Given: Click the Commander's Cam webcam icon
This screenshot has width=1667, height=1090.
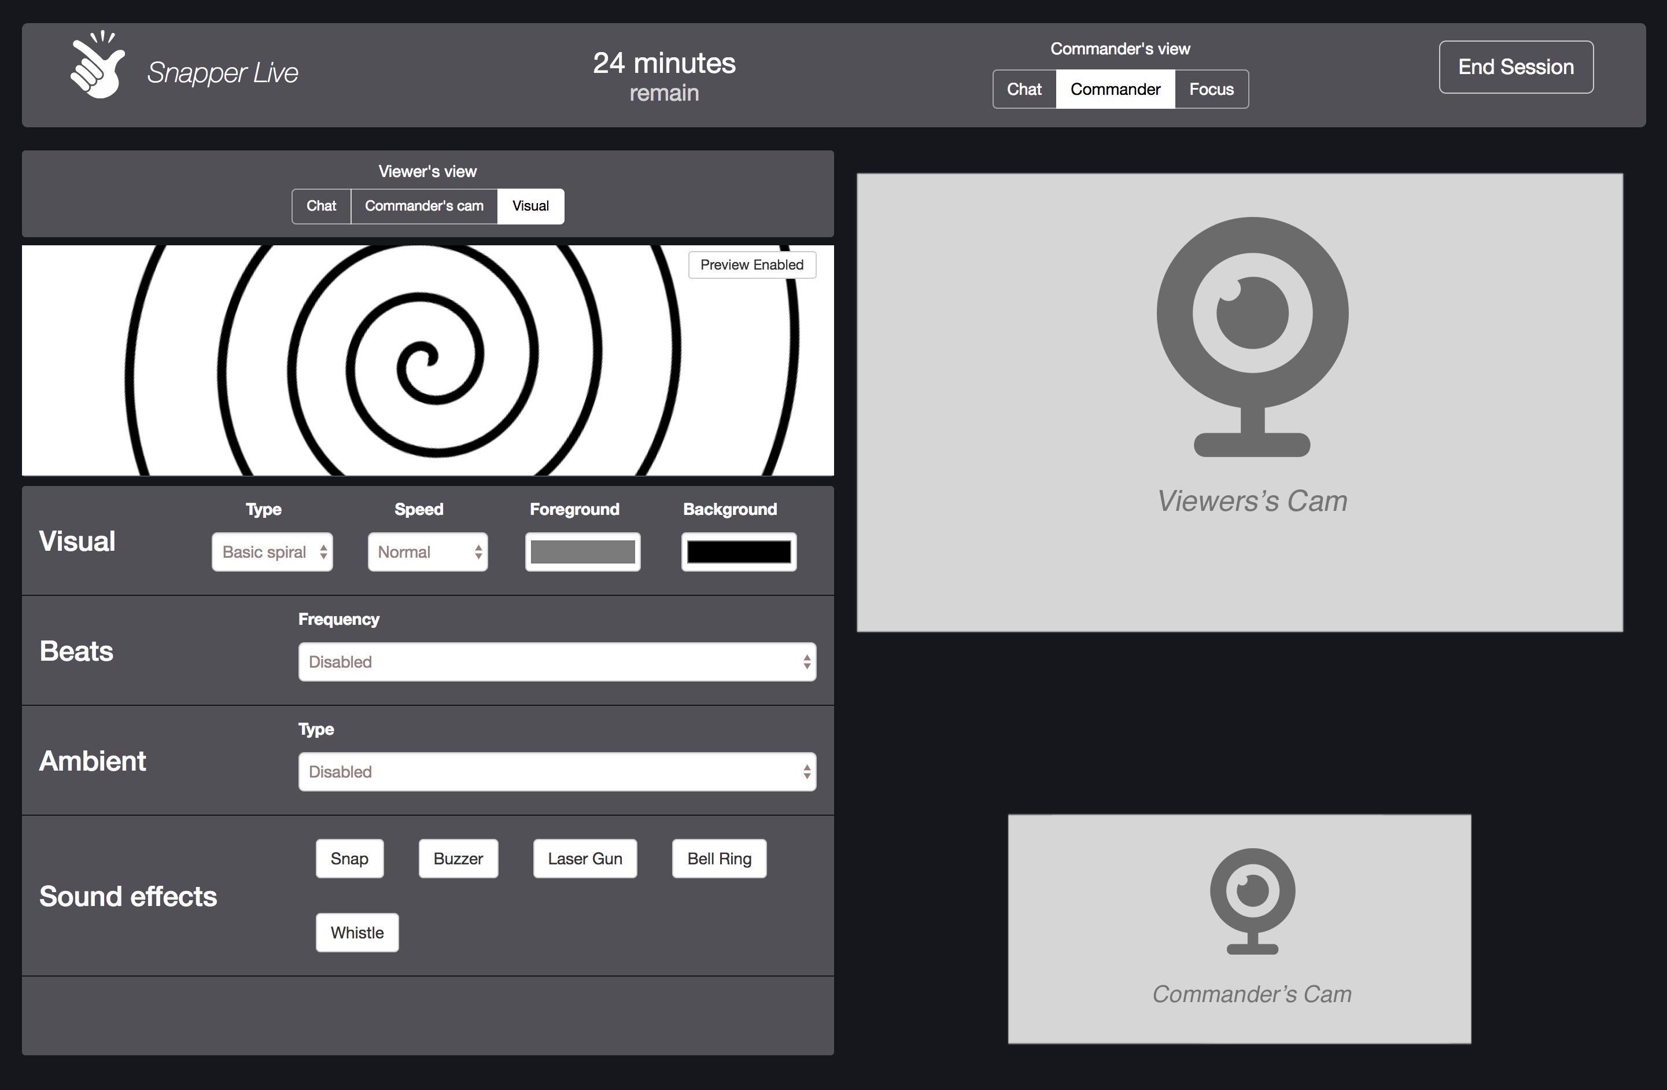Looking at the screenshot, I should pyautogui.click(x=1252, y=900).
